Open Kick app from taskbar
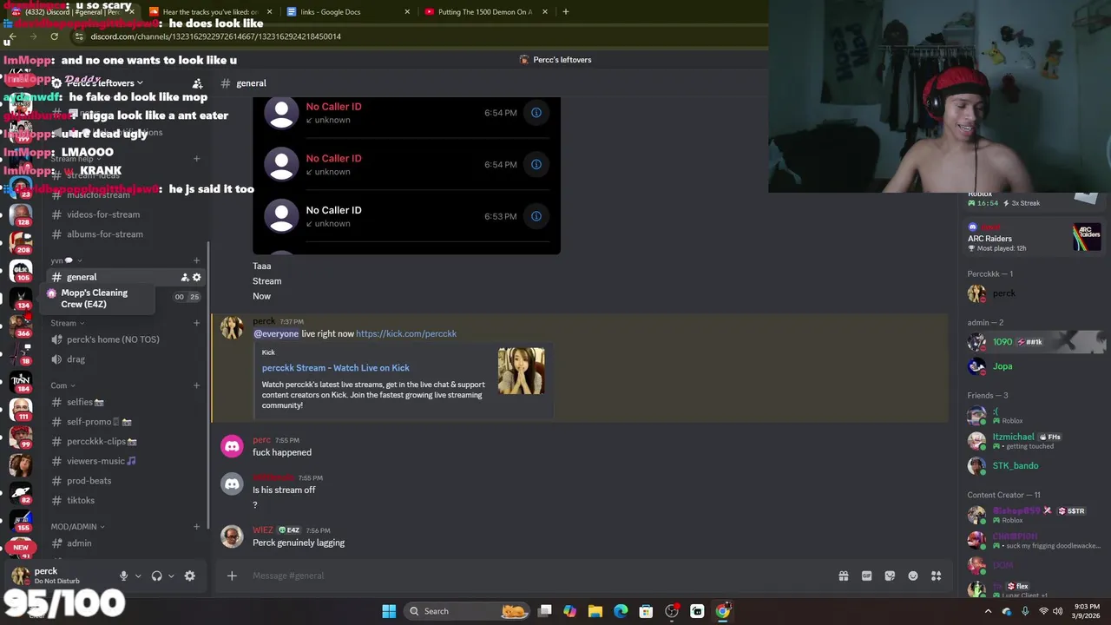1111x625 pixels. coord(697,611)
